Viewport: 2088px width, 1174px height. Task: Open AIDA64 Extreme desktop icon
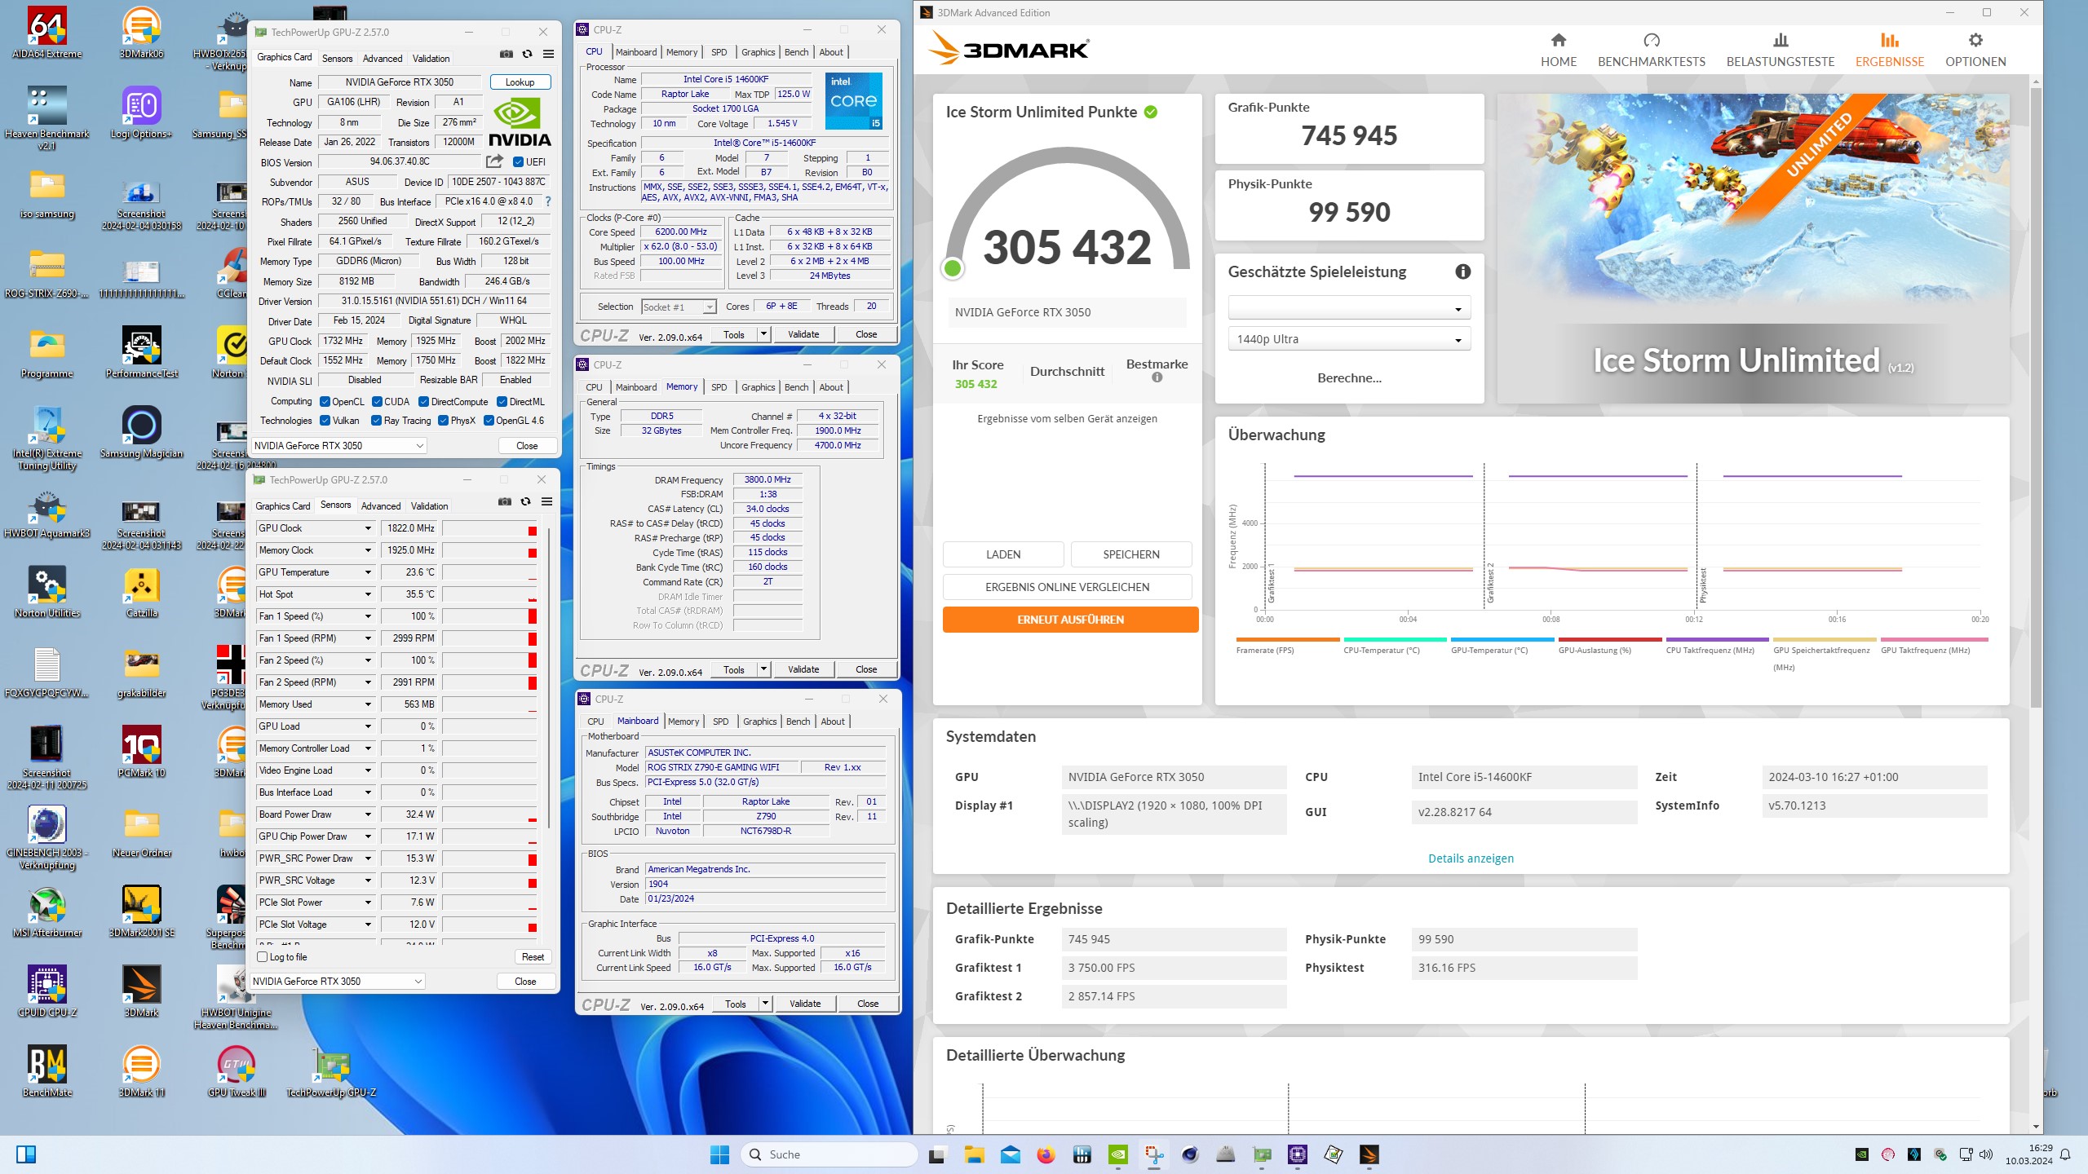click(47, 33)
